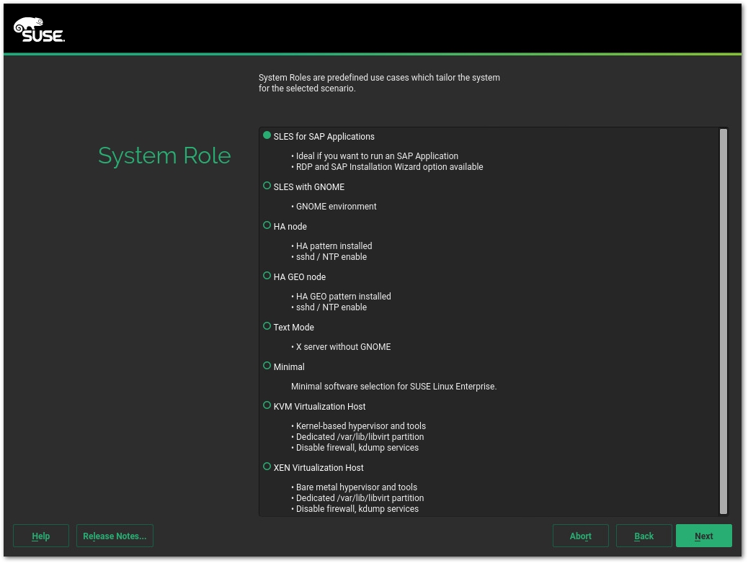Go Back to previous step
This screenshot has height=563, width=748.
(644, 536)
